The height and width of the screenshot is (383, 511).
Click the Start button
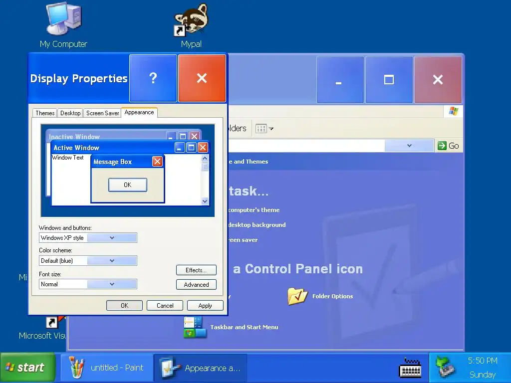click(x=28, y=368)
